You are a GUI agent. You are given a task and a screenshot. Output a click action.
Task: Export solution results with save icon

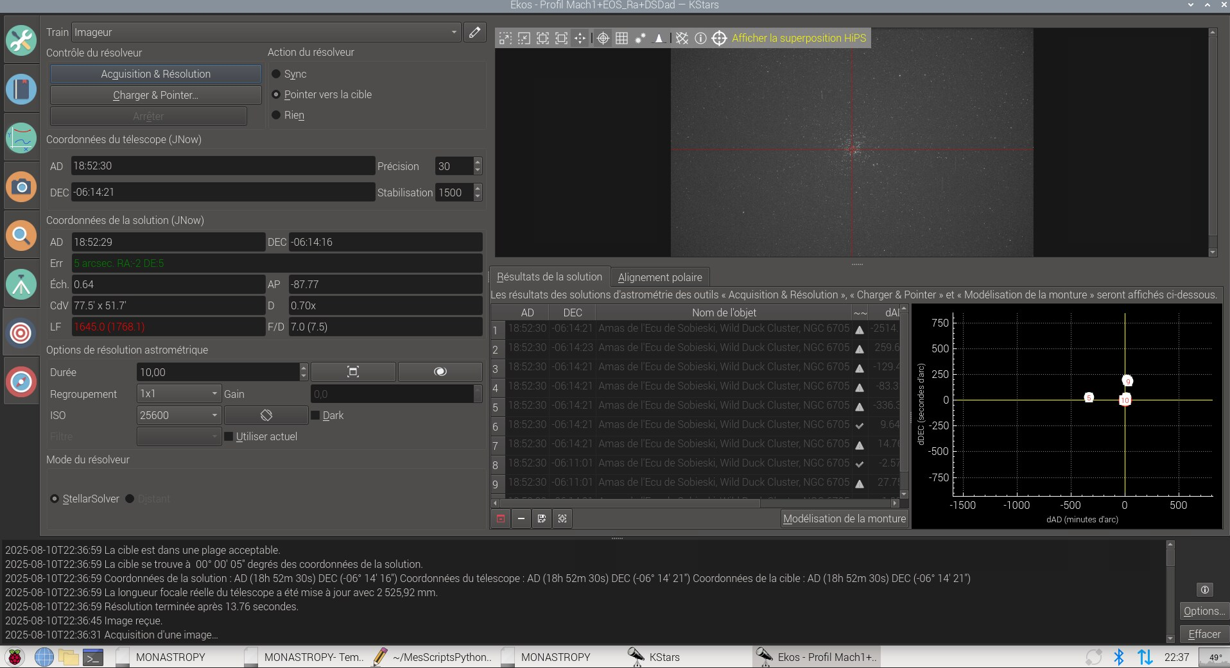coord(542,518)
